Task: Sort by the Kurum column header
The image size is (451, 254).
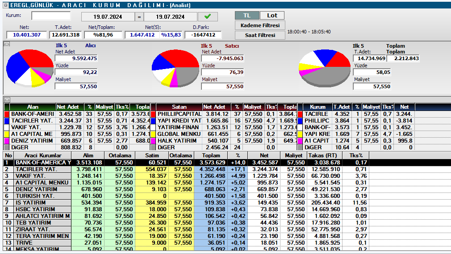Action: [x=317, y=107]
